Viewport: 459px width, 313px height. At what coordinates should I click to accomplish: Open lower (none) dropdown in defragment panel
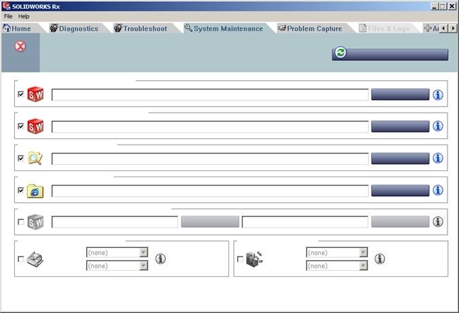337,265
